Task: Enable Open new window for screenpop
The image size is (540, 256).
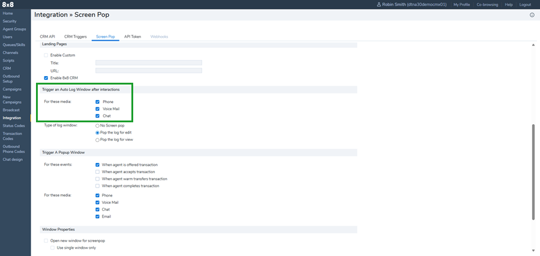Action: [x=46, y=240]
